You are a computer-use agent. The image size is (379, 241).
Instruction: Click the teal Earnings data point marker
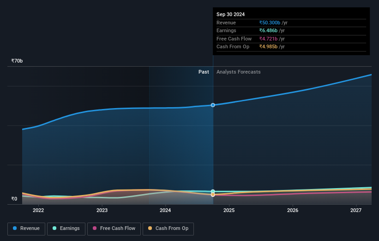pyautogui.click(x=213, y=191)
